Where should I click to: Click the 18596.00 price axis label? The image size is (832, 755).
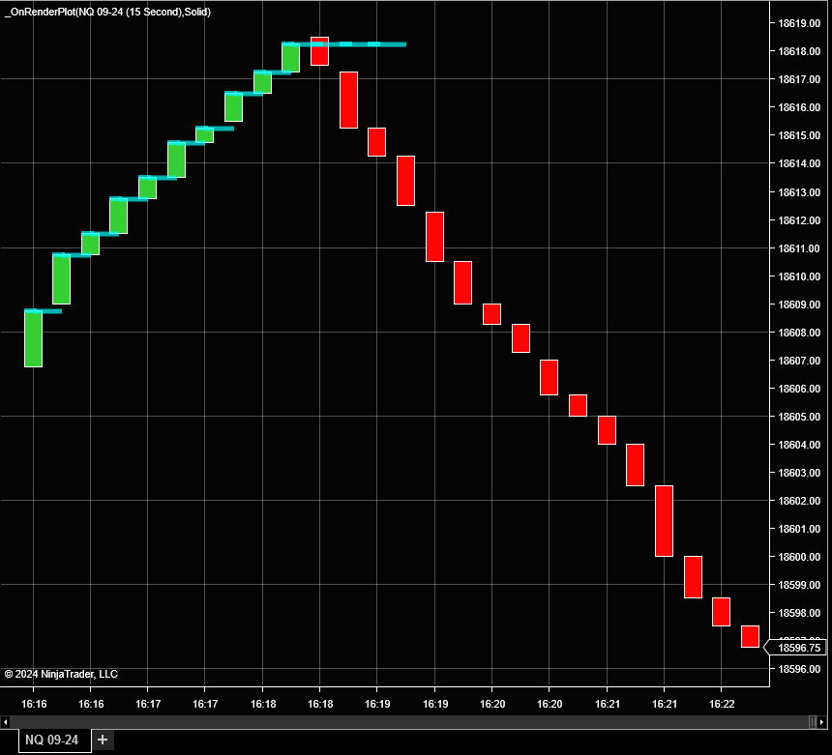(x=799, y=670)
